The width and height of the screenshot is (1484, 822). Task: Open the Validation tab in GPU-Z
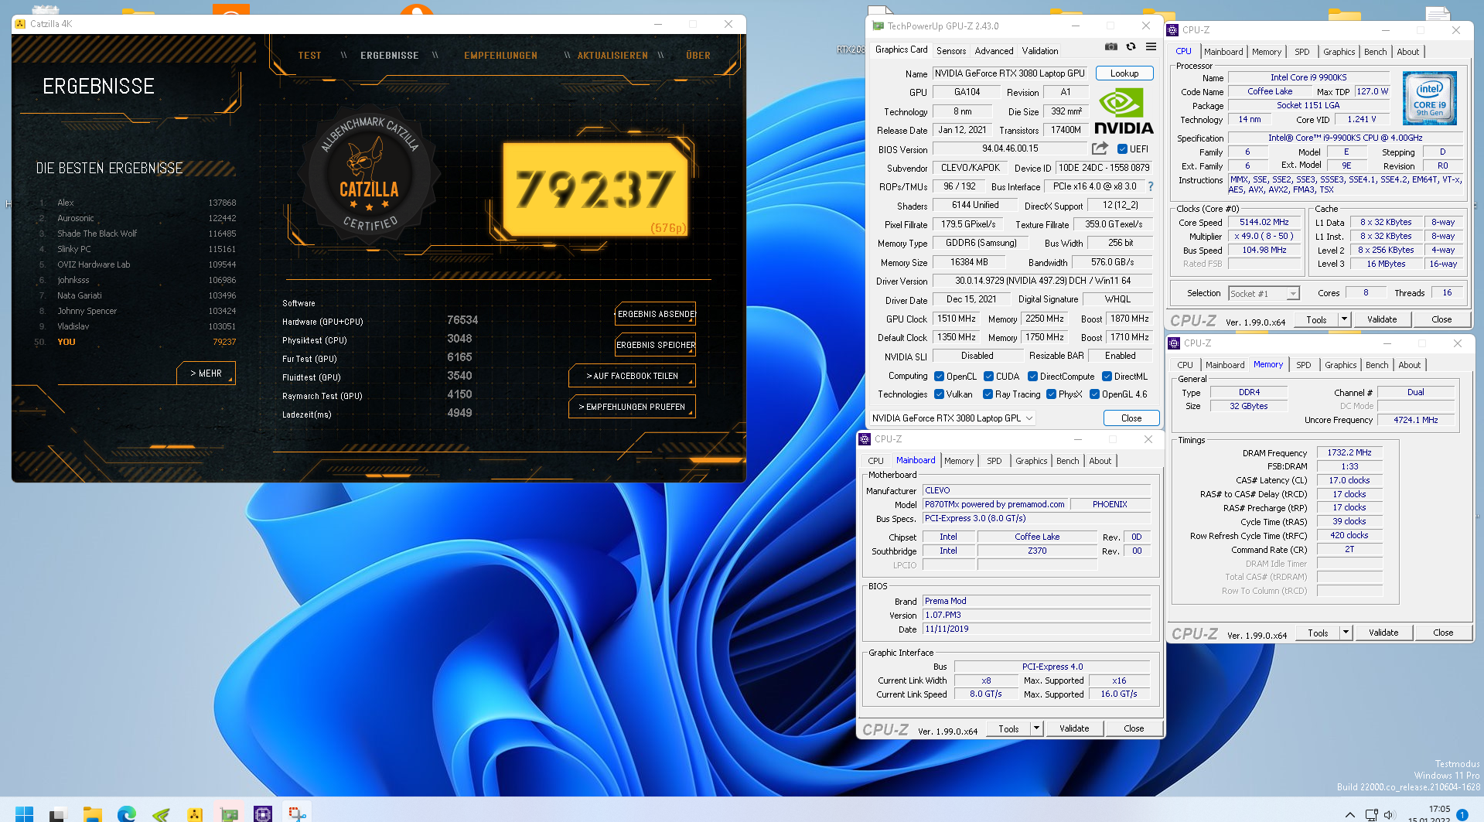pos(1040,51)
